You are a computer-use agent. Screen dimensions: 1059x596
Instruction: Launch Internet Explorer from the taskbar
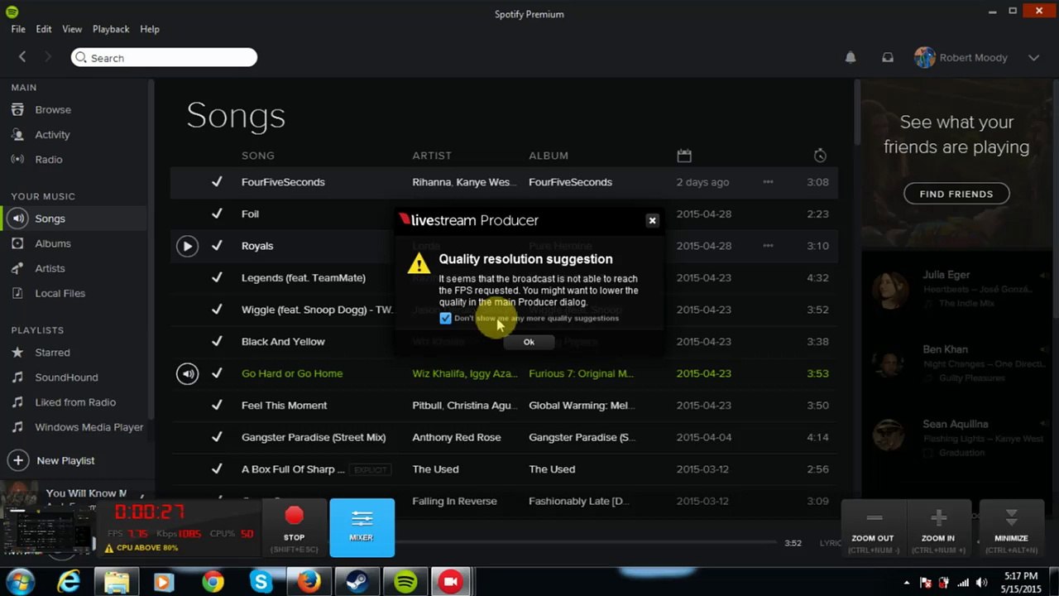point(69,582)
